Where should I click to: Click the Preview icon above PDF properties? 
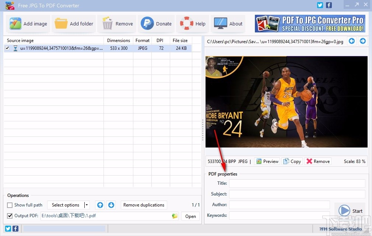tap(259, 161)
